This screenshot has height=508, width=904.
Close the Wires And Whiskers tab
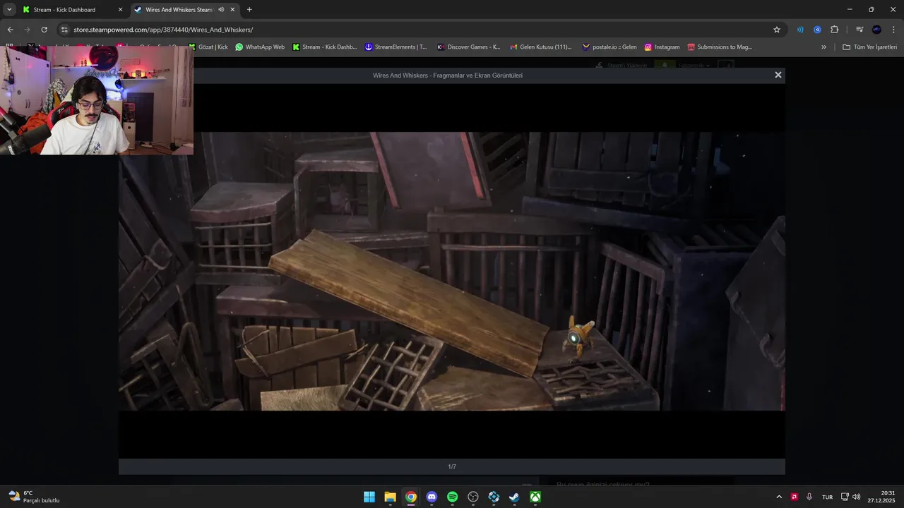[x=232, y=10]
